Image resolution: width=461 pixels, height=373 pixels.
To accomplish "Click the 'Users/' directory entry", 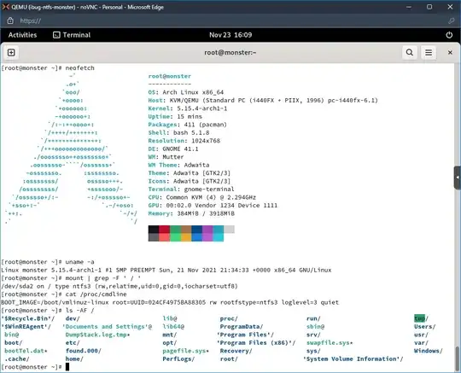I will (425, 327).
